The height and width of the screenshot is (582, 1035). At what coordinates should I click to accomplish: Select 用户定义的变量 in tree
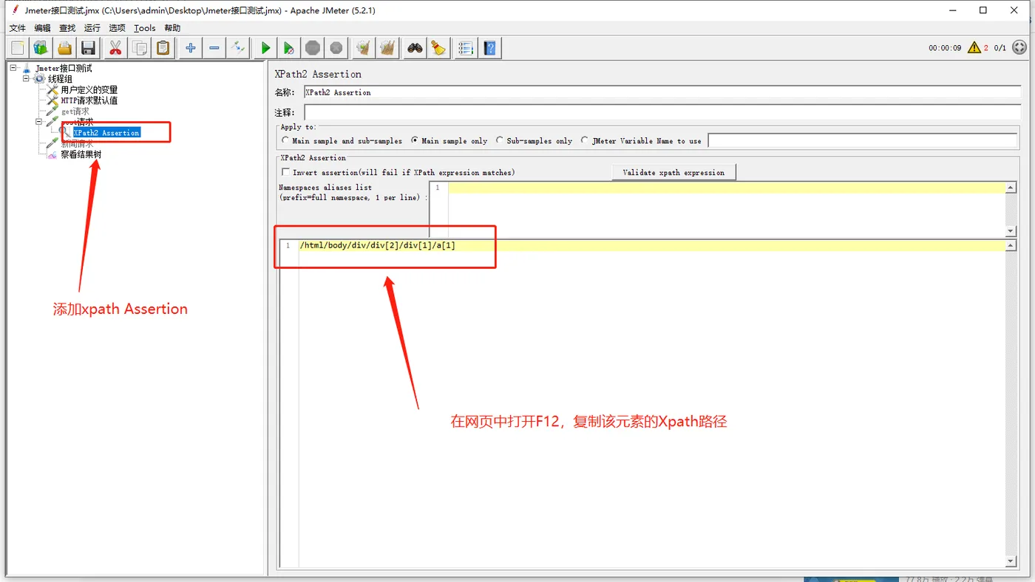(89, 90)
